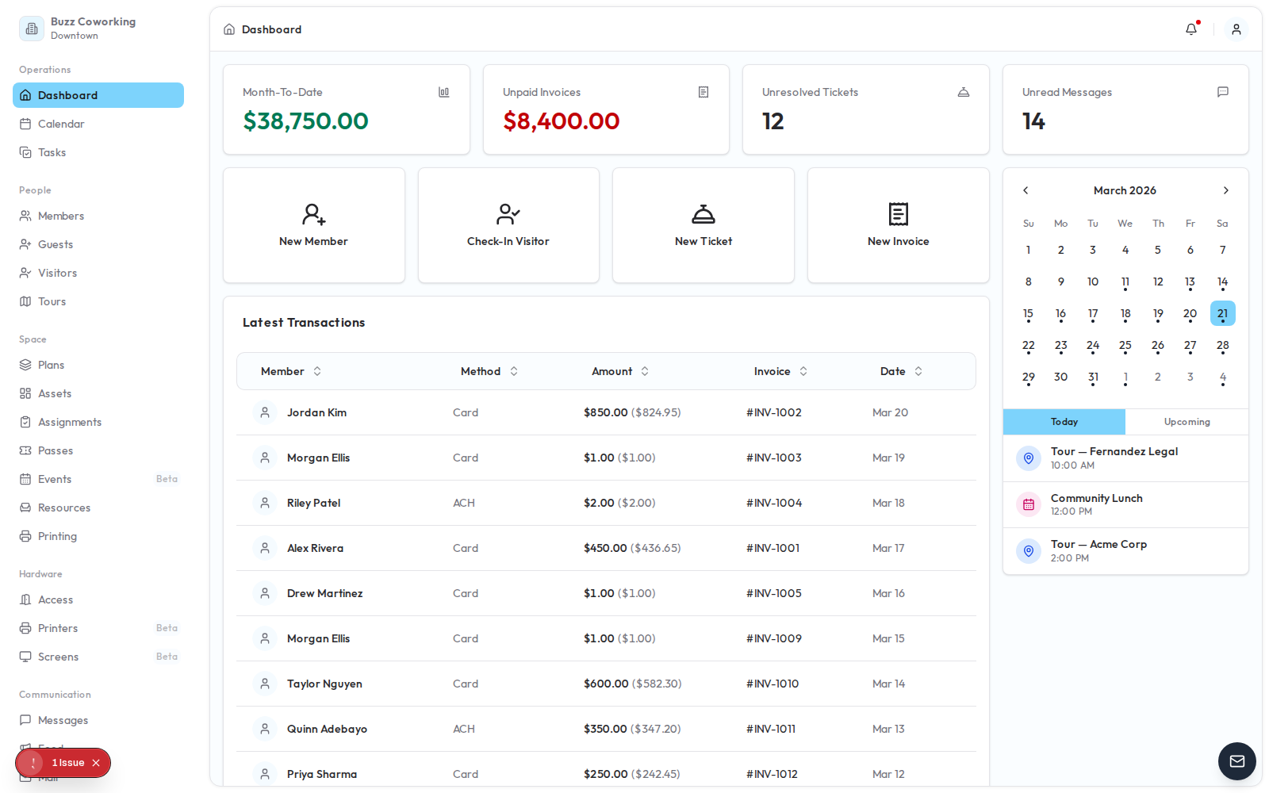Viewport: 1269px width, 793px height.
Task: Select March 21 on the calendar
Action: coord(1222,312)
